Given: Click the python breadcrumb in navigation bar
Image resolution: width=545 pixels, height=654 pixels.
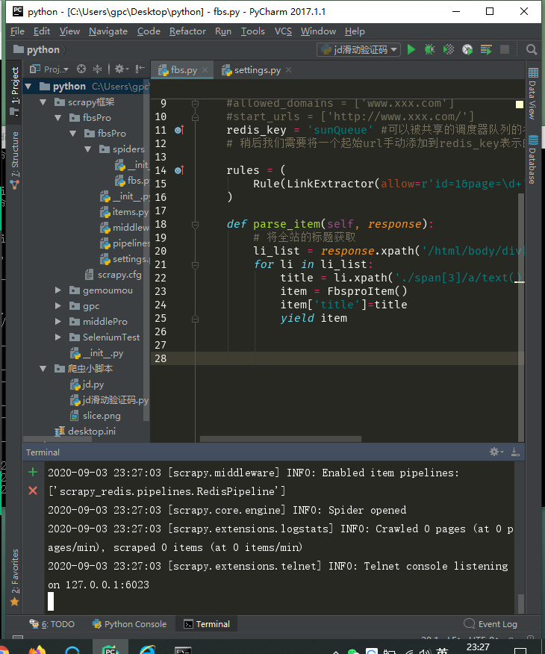Looking at the screenshot, I should pos(37,49).
